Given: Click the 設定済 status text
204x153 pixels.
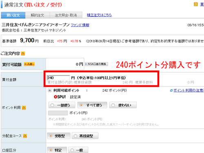Looking at the screenshot, I should [75, 97].
